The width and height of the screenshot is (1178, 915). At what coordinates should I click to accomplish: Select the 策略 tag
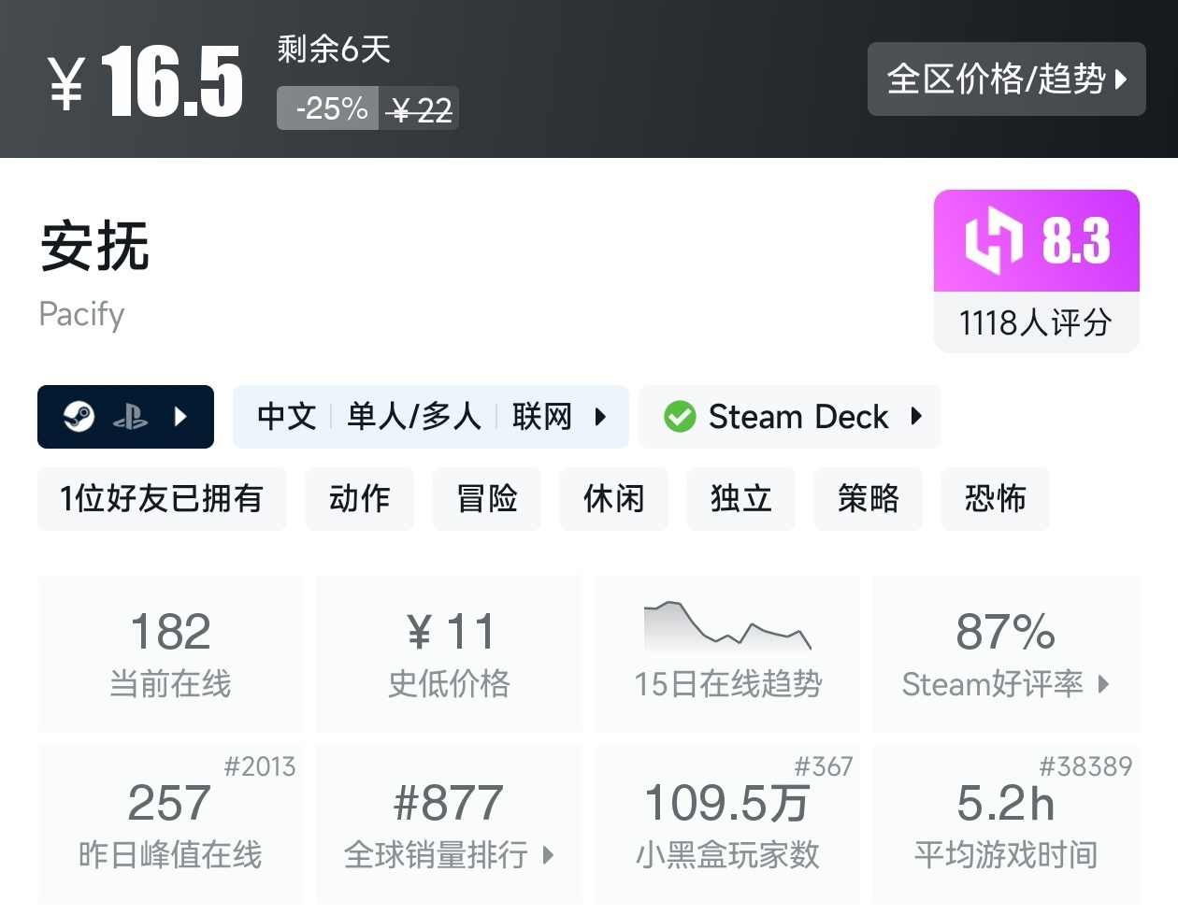(x=868, y=499)
